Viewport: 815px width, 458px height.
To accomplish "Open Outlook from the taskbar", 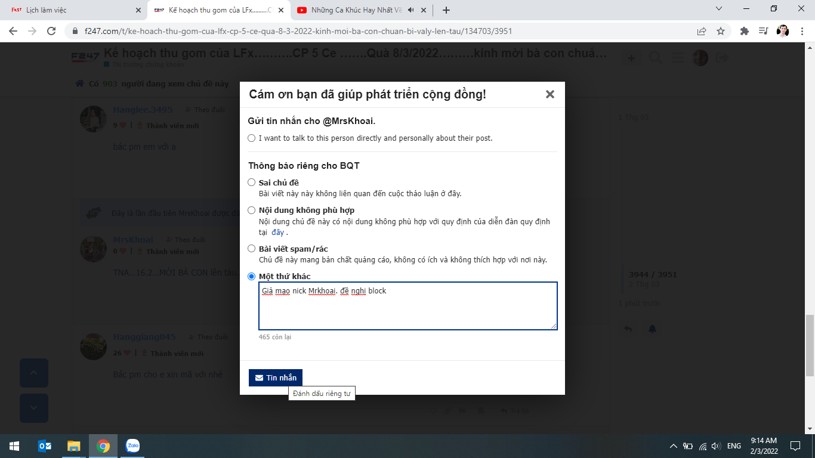I will point(45,445).
